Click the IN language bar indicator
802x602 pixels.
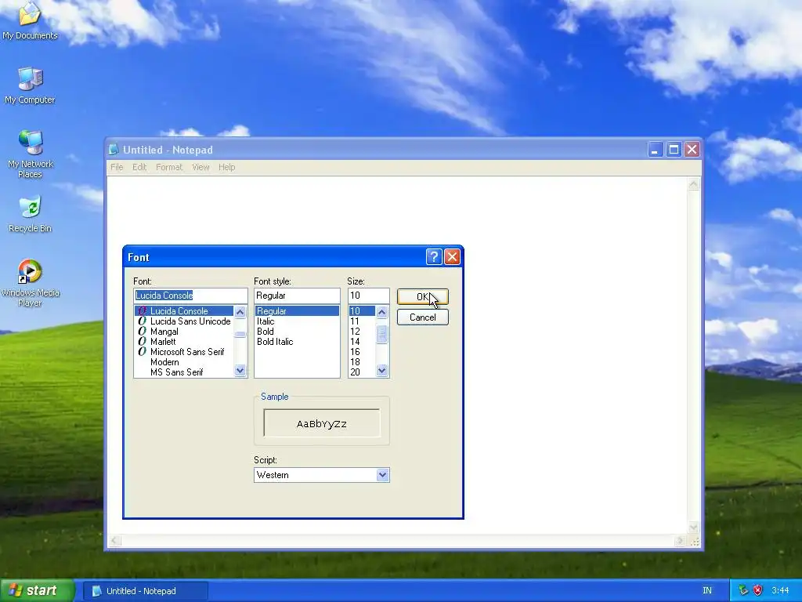tap(707, 590)
